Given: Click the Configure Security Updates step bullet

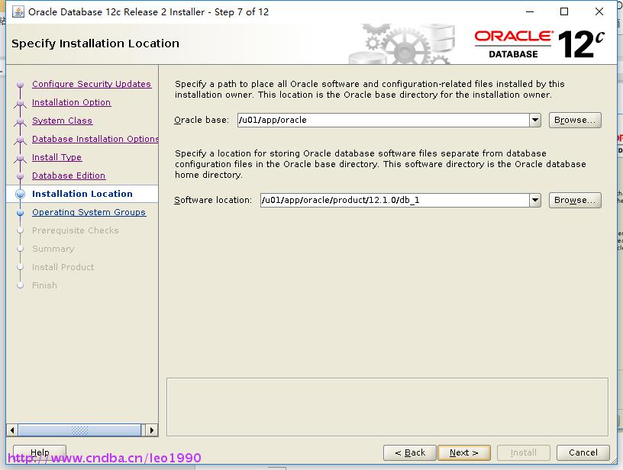Looking at the screenshot, I should point(21,84).
